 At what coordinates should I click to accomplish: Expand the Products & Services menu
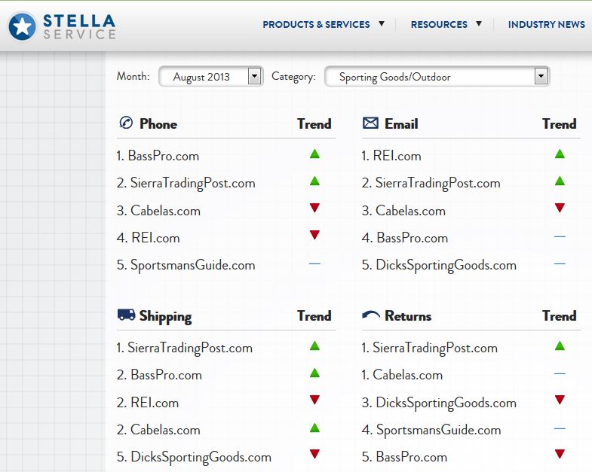click(324, 24)
